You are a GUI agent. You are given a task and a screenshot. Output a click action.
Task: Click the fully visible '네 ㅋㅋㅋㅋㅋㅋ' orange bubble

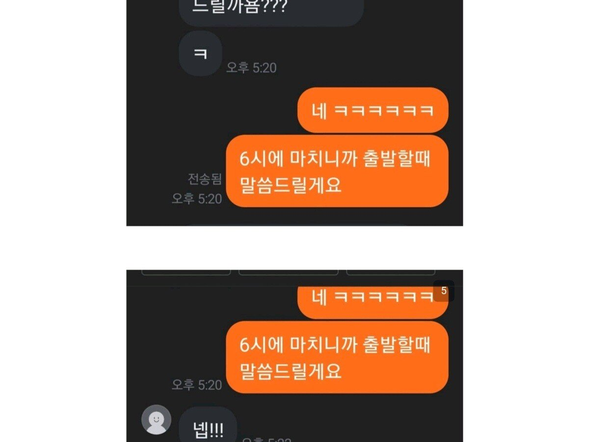coord(373,110)
